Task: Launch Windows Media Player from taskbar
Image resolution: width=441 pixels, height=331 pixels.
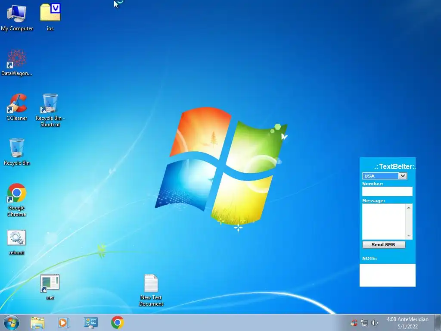Action: click(64, 322)
